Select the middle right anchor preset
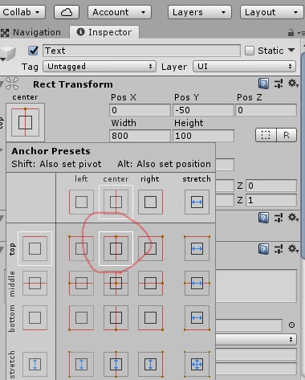 click(150, 283)
